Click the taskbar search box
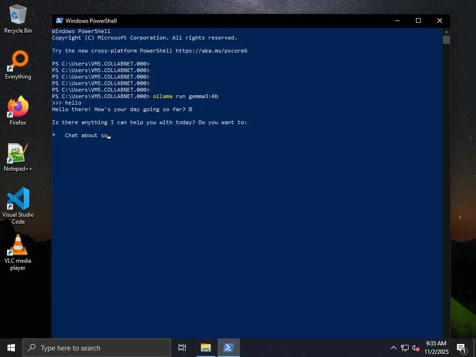Screen dimensions: 476x357 point(97,348)
